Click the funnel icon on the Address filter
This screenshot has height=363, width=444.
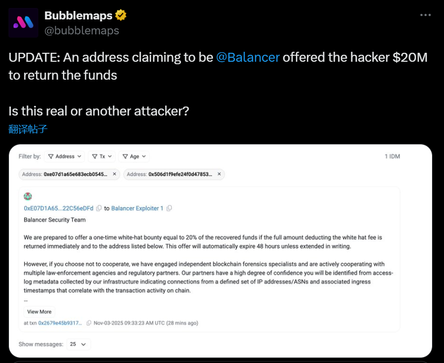click(50, 156)
